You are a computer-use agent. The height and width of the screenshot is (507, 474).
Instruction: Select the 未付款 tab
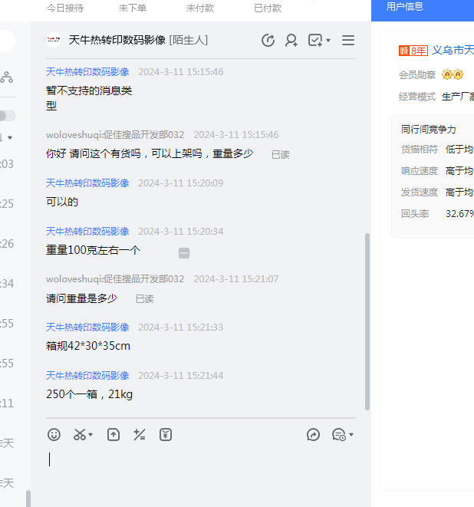click(x=200, y=8)
